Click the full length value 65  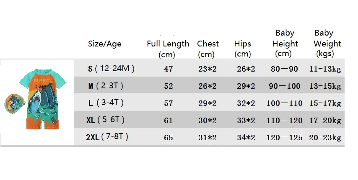pyautogui.click(x=169, y=137)
